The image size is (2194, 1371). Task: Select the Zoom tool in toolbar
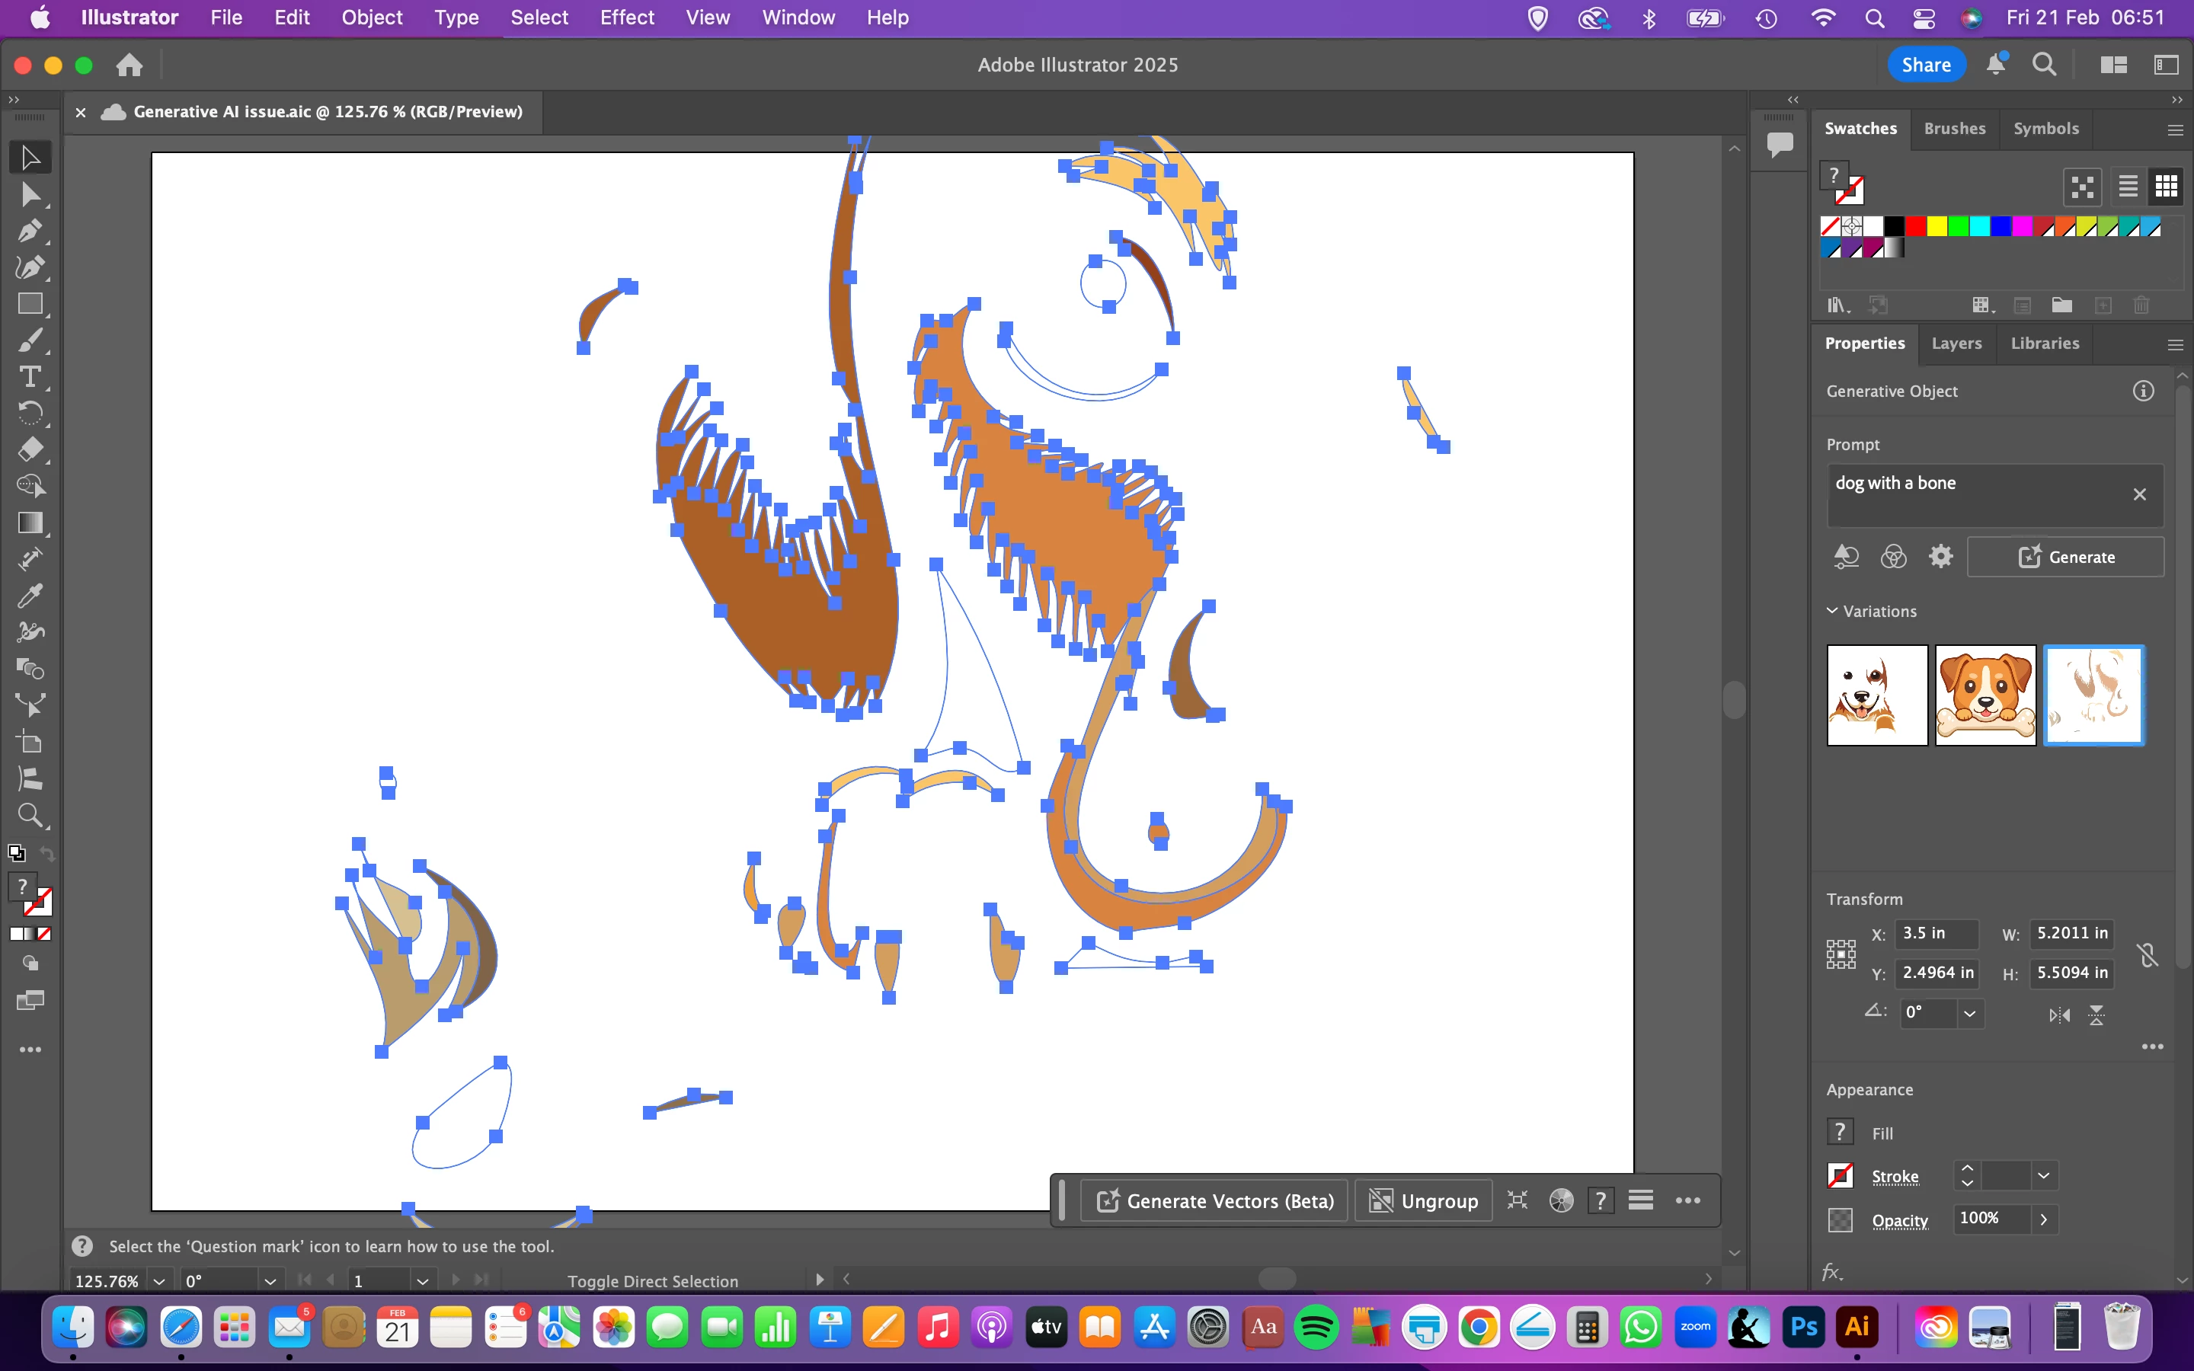pos(30,815)
